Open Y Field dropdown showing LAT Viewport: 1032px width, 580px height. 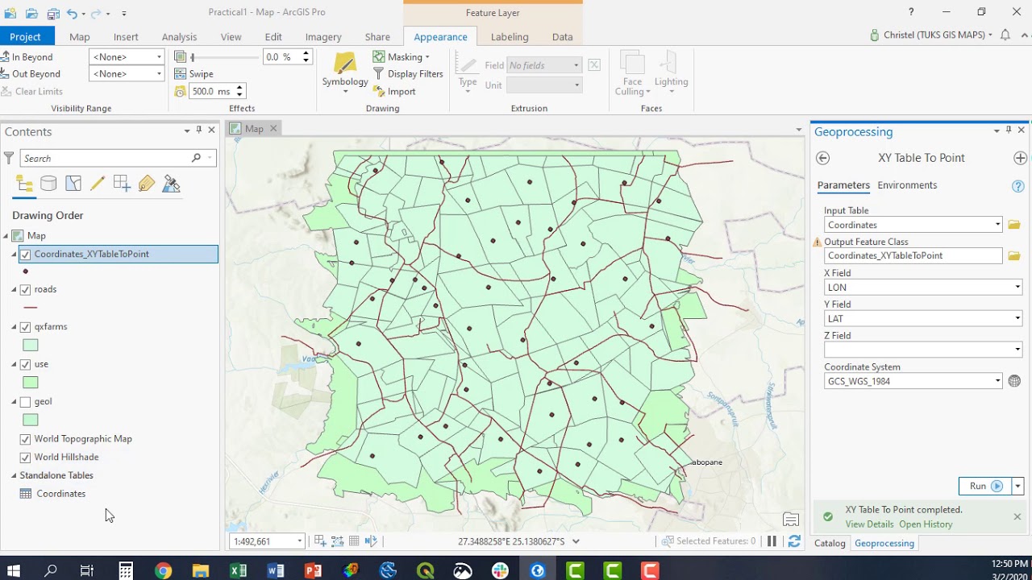point(1017,318)
